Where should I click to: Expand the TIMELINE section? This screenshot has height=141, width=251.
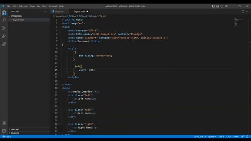(15, 133)
